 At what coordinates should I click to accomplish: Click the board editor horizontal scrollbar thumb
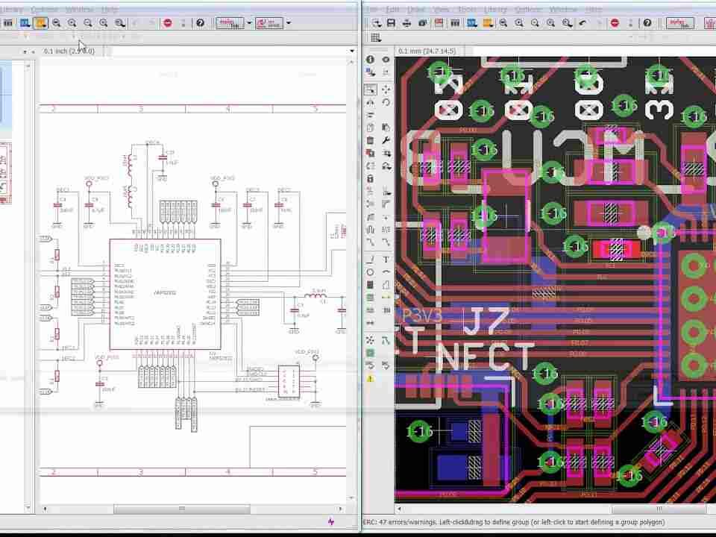(x=659, y=509)
